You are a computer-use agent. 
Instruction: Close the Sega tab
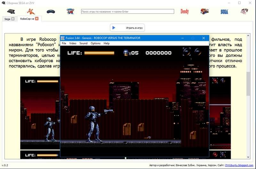click(x=13, y=19)
